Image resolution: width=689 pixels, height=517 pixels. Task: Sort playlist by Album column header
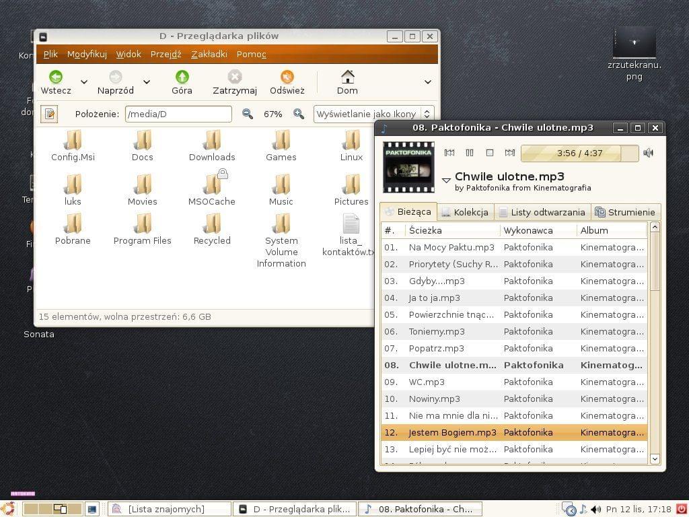pos(612,230)
